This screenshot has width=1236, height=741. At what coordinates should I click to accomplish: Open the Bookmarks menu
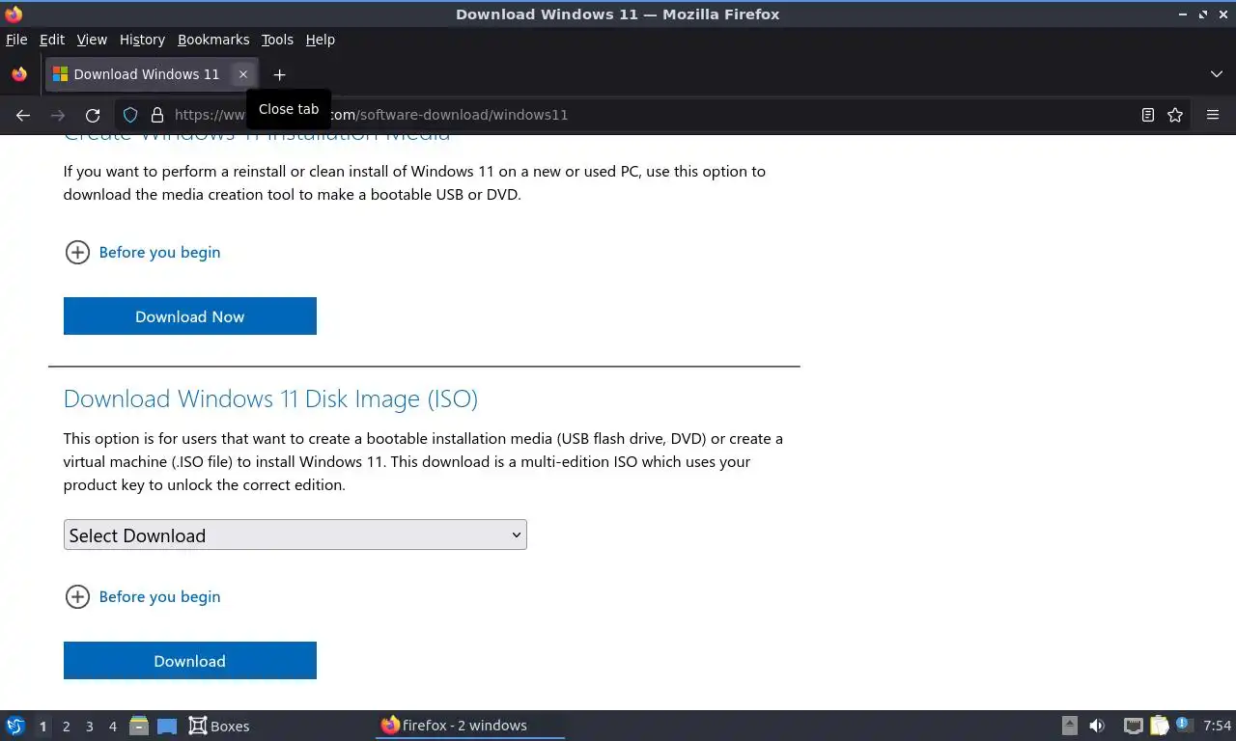[x=213, y=40]
